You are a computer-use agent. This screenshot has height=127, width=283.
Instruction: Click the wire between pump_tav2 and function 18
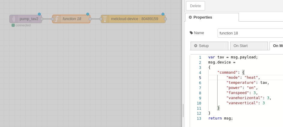tap(47, 19)
